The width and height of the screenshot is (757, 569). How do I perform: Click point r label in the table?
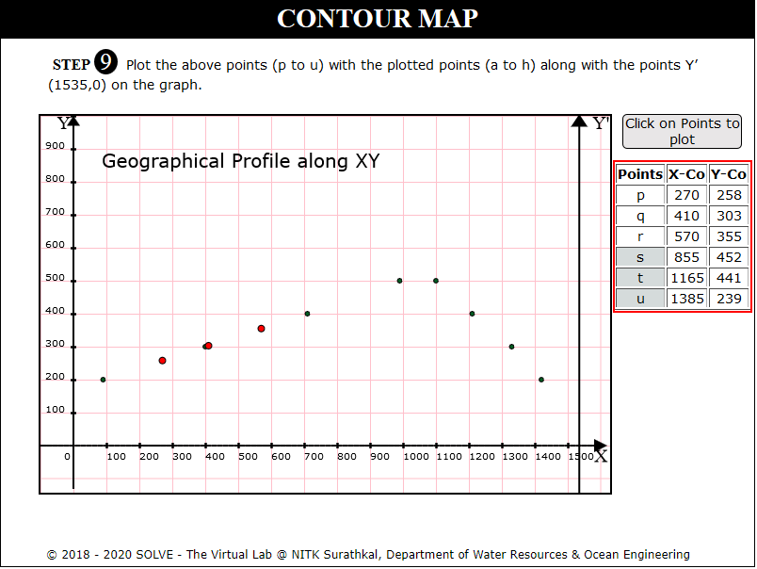tap(640, 236)
